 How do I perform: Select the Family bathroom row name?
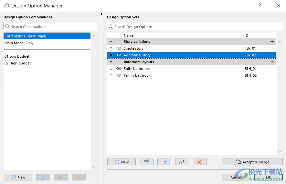(x=138, y=75)
